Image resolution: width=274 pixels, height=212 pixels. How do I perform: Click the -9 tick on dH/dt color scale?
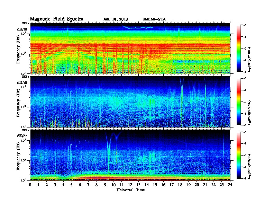(245, 72)
